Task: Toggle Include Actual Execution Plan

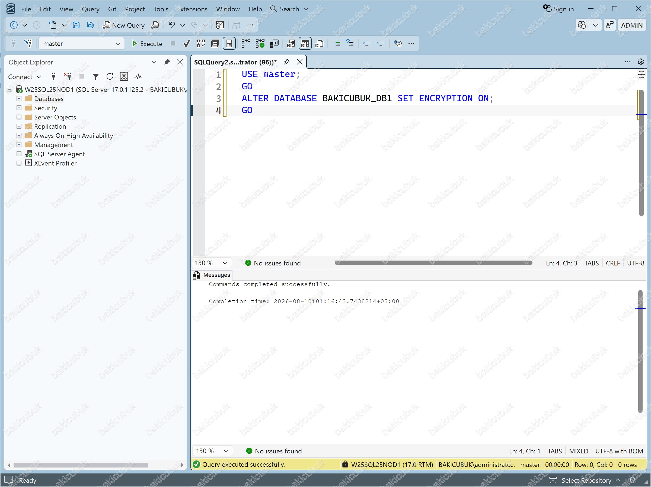Action: pyautogui.click(x=246, y=44)
